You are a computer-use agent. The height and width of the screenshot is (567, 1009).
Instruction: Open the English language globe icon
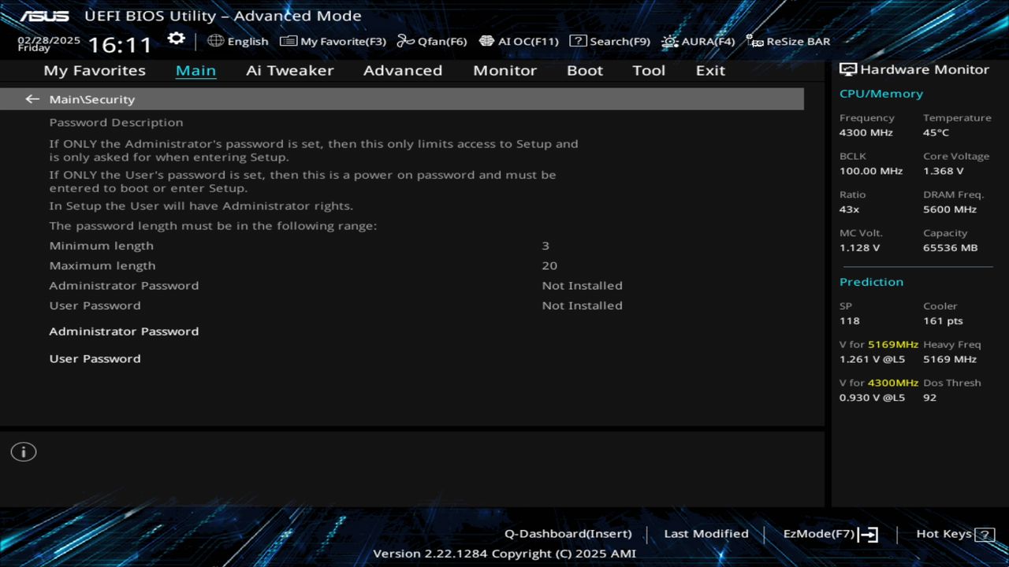(x=215, y=41)
